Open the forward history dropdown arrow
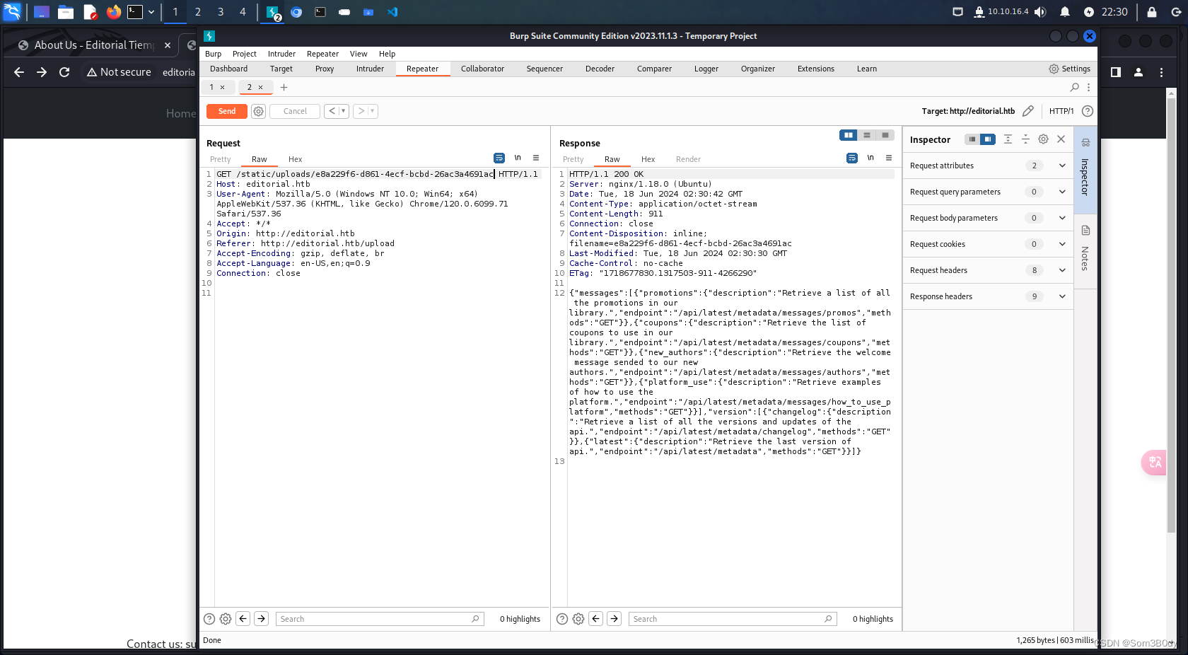Screen dimensions: 1188x655 pos(373,111)
